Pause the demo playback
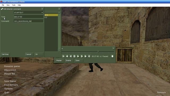Viewport: 170px width, 96px height. click(x=74, y=56)
